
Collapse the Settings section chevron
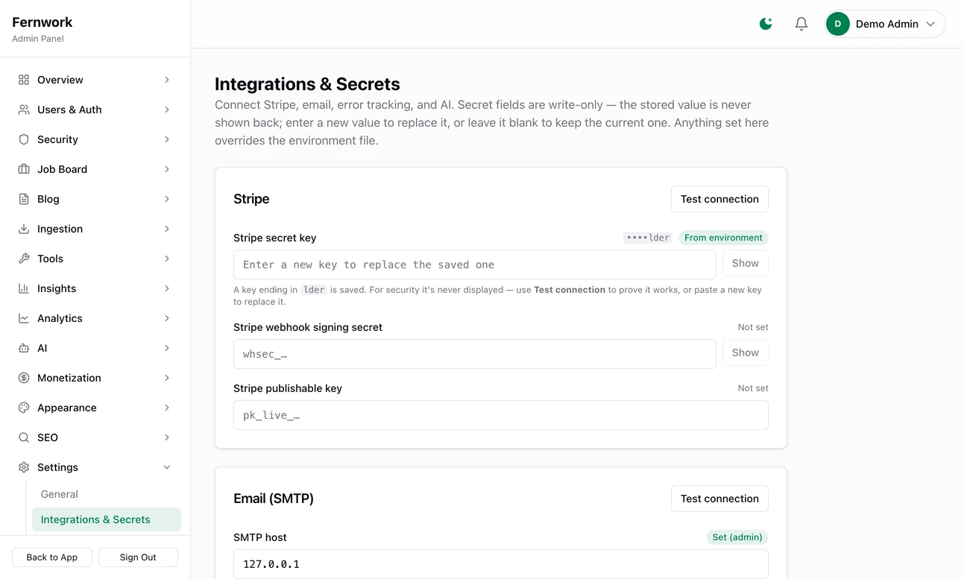coord(167,467)
